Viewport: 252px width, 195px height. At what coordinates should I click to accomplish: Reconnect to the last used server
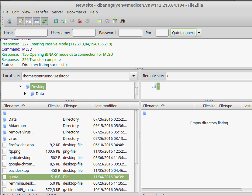88,21
